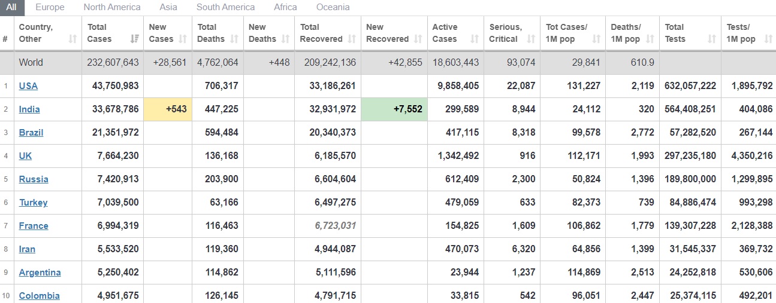
Task: Sort by Active Cases arrow icon
Action: coord(475,39)
